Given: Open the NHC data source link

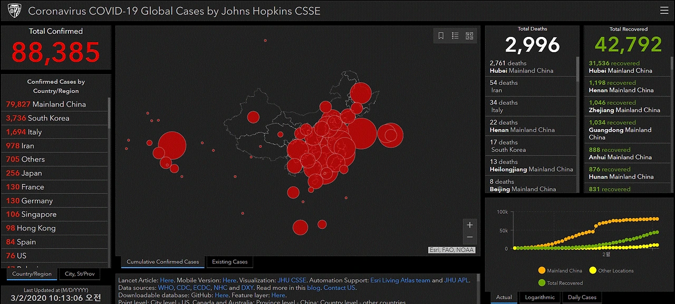Looking at the screenshot, I should coord(220,288).
